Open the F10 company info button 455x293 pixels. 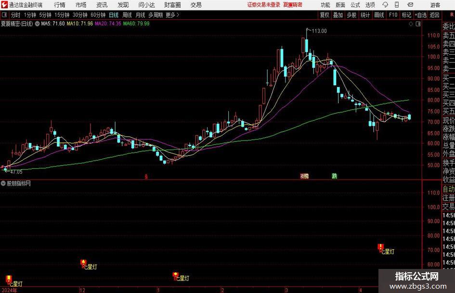pyautogui.click(x=393, y=15)
